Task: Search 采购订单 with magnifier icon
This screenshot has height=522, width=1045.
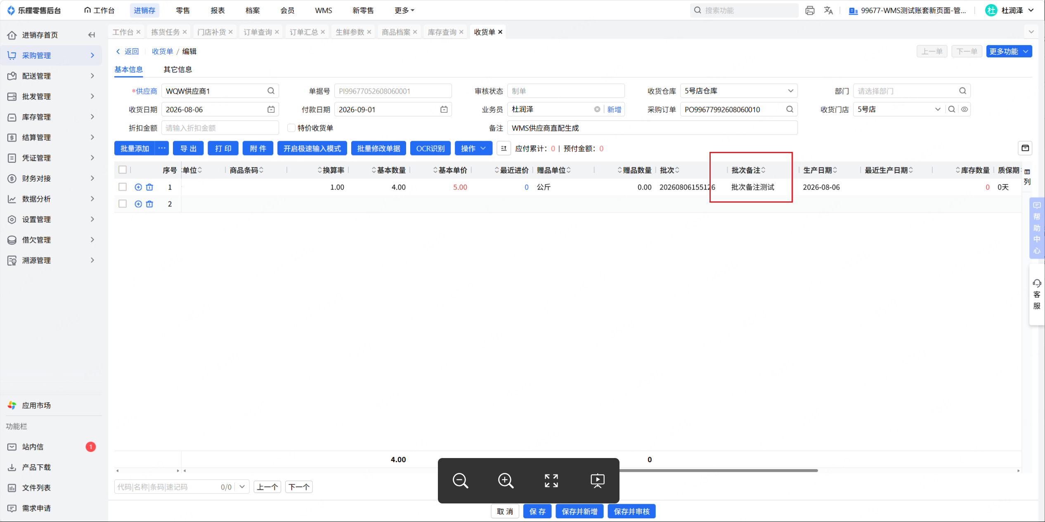Action: click(x=790, y=109)
